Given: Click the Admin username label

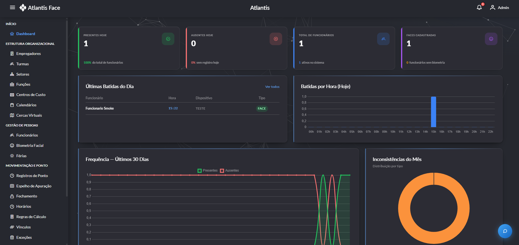Looking at the screenshot, I should (x=503, y=8).
